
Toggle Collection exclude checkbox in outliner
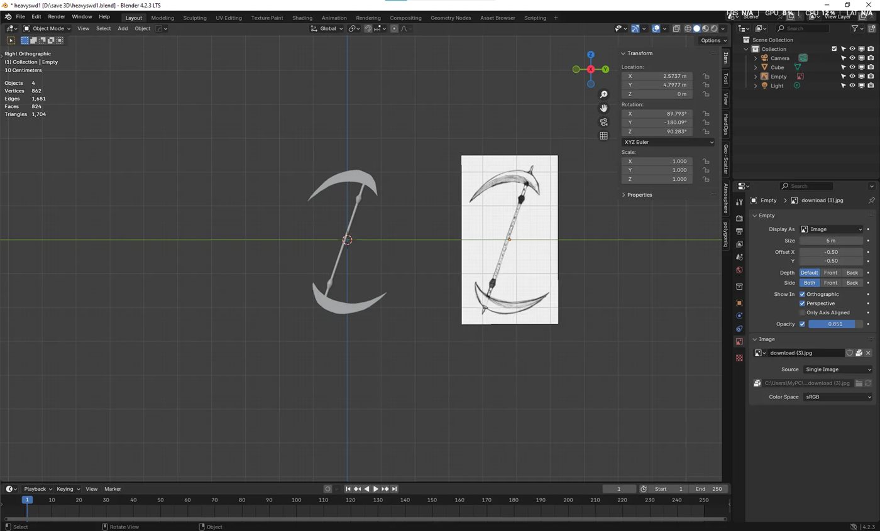(834, 49)
